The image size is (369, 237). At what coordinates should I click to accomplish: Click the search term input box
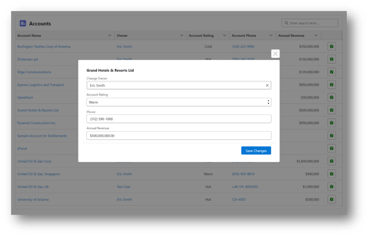(x=310, y=23)
